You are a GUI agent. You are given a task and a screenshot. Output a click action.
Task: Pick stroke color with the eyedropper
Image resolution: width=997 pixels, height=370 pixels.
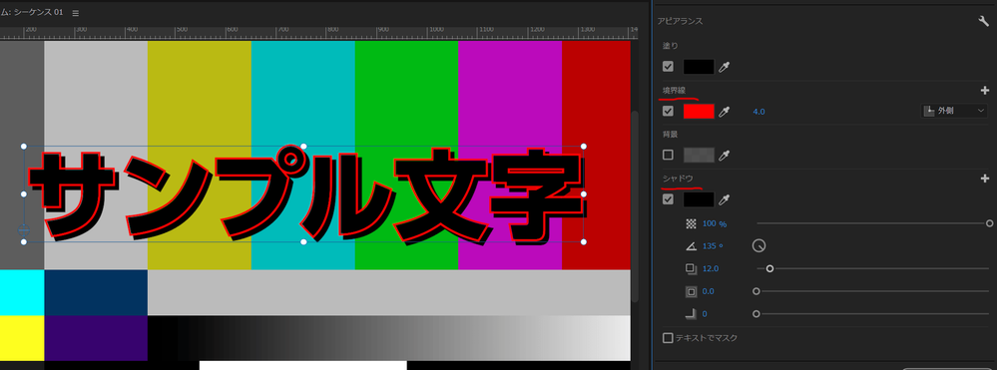coord(724,112)
